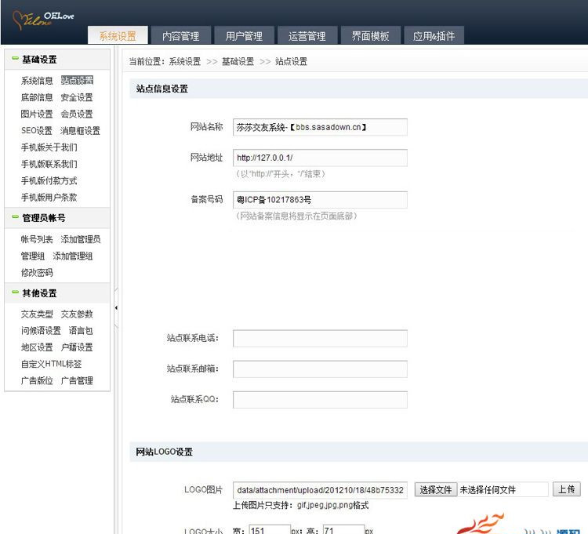588x534 pixels.
Task: Go to 图片设置
Action: click(x=37, y=114)
